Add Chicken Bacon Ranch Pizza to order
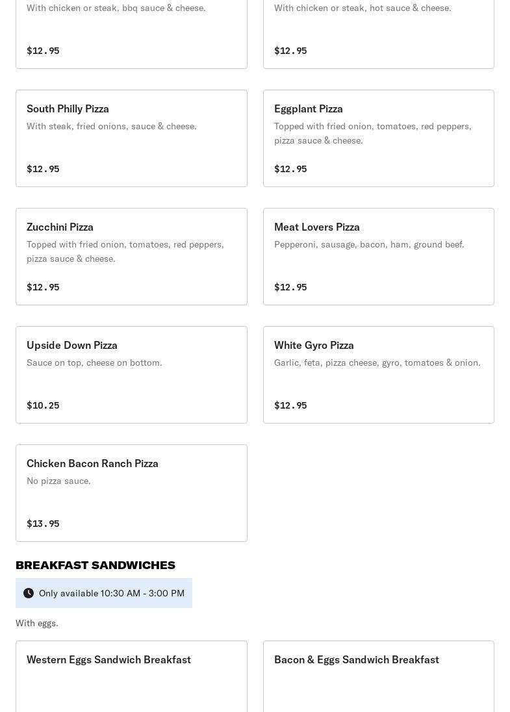 (132, 493)
